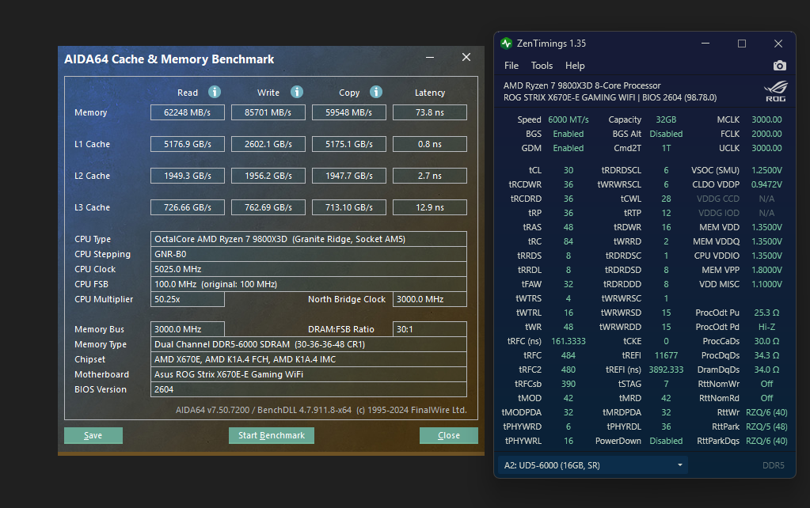Screen dimensions: 810x508
Task: Click L1 Cache Read value 5176.9 GB/s
Action: tap(188, 144)
